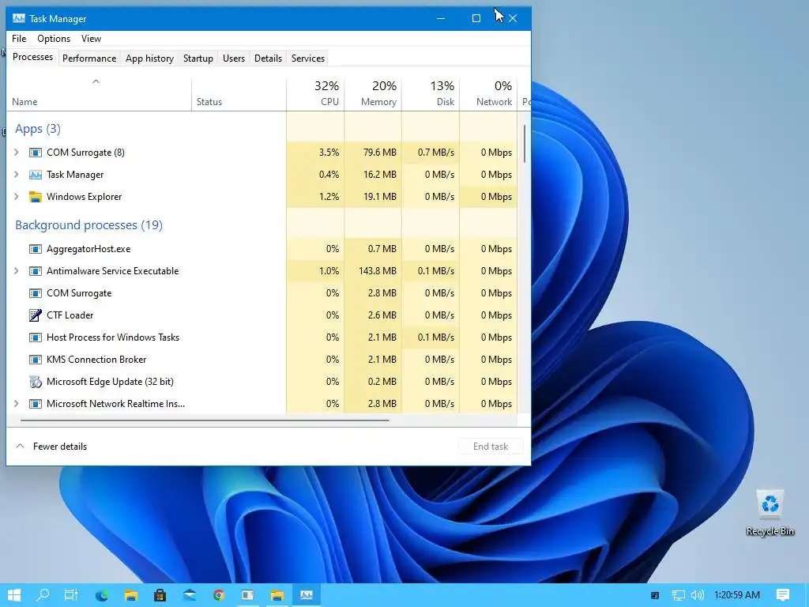The width and height of the screenshot is (809, 607).
Task: Switch to the Startup tab
Action: [x=198, y=58]
